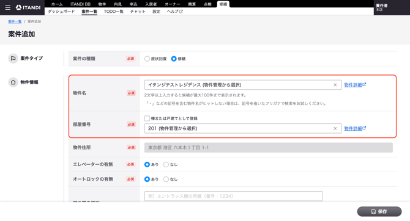Open the 内見 top menu

117,4
